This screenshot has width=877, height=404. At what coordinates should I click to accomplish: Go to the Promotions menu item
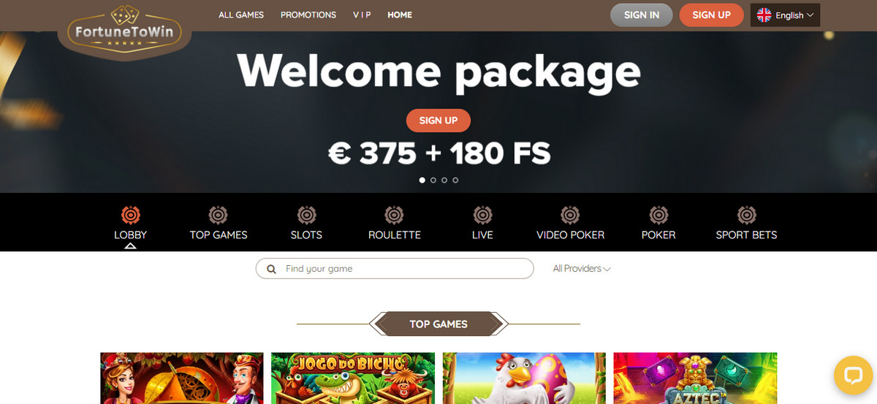[308, 15]
